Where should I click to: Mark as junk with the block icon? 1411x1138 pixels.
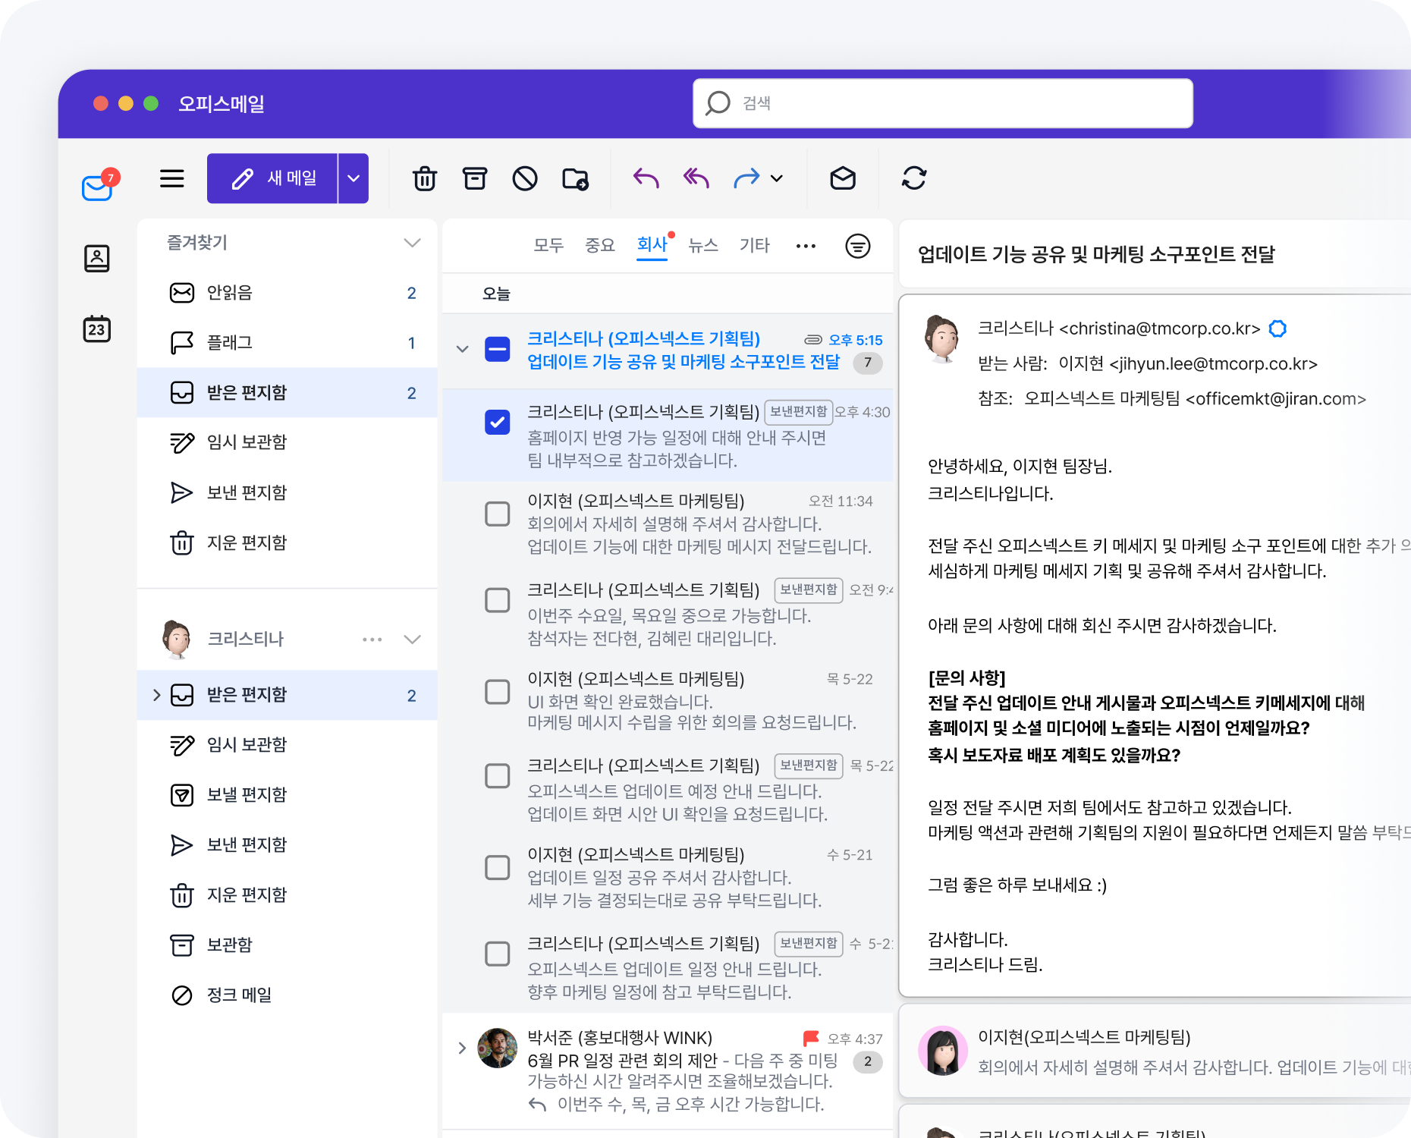525,179
